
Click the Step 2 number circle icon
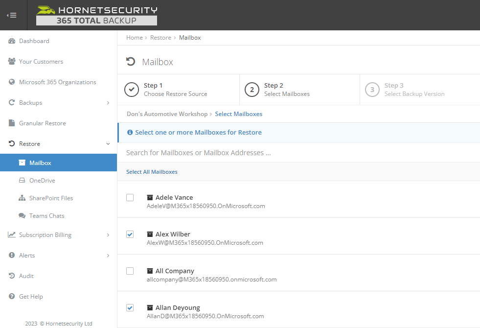(252, 90)
